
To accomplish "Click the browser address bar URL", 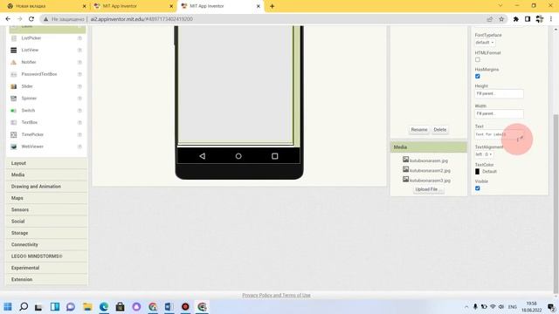I will [x=141, y=19].
